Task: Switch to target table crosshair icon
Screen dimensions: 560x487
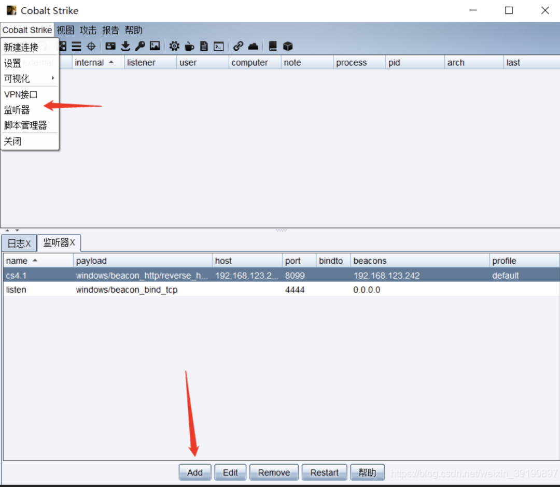Action: [91, 46]
